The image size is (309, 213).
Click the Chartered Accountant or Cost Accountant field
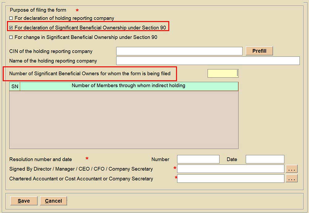pyautogui.click(x=231, y=179)
